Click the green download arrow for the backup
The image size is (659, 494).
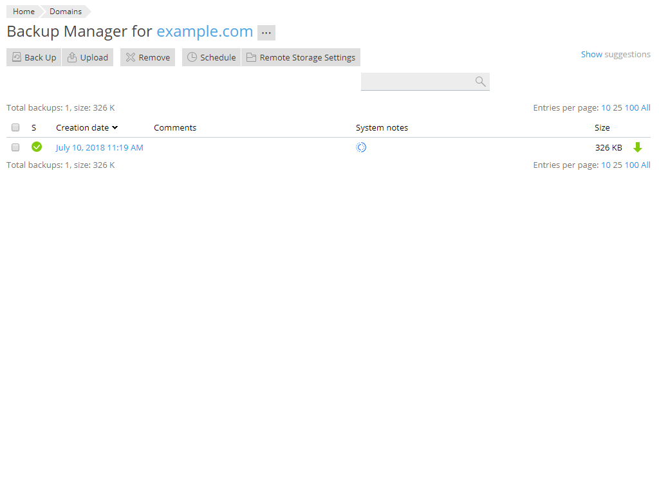(x=638, y=147)
